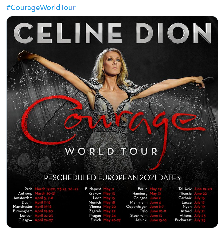Select the Tel Aviv June 19-20 date entry

coord(195,189)
